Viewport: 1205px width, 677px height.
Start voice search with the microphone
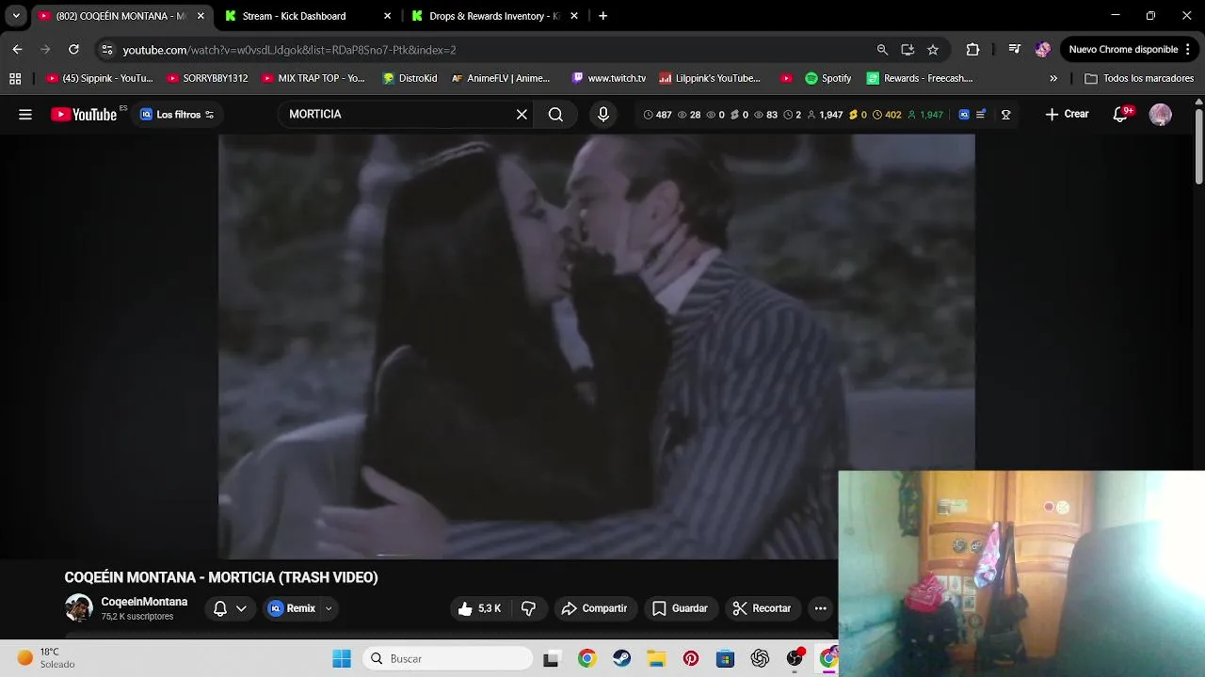[x=603, y=115]
